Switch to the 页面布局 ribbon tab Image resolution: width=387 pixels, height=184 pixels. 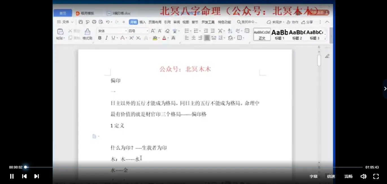click(x=155, y=22)
